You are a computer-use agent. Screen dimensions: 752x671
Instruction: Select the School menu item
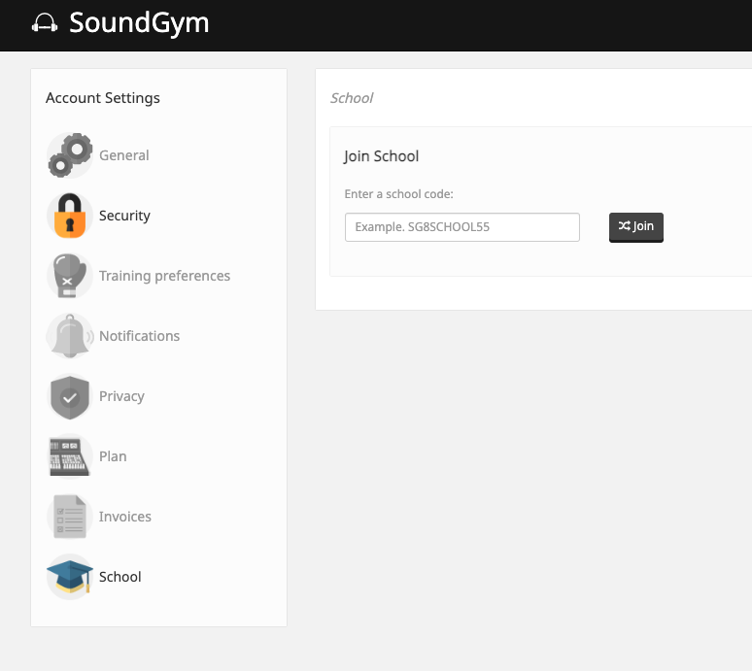[x=120, y=577]
